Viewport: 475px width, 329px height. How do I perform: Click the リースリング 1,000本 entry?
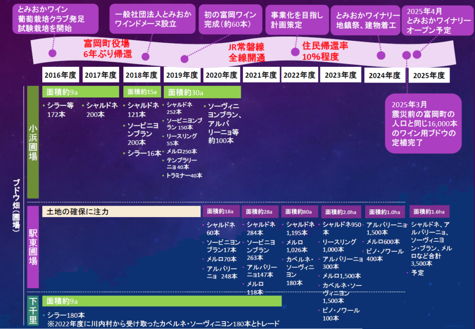(x=338, y=245)
